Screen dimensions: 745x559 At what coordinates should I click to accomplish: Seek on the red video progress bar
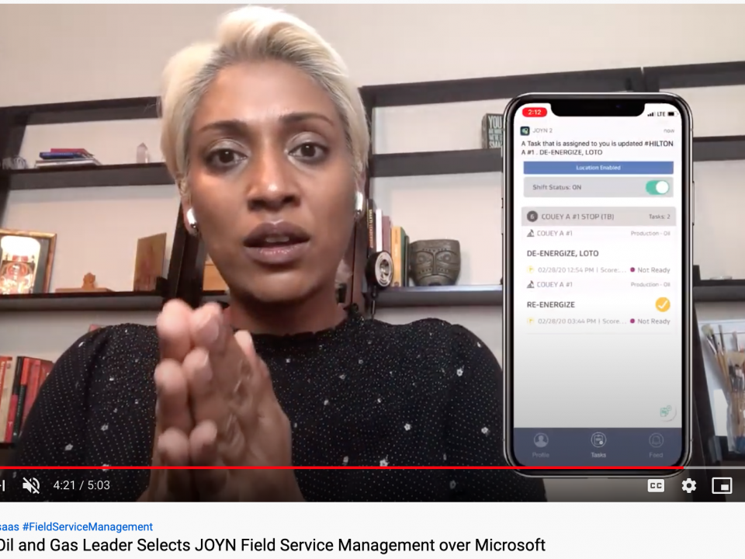click(x=342, y=467)
